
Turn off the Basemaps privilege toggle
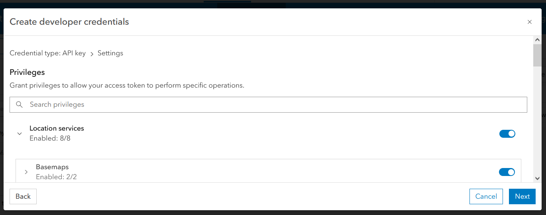pos(507,172)
